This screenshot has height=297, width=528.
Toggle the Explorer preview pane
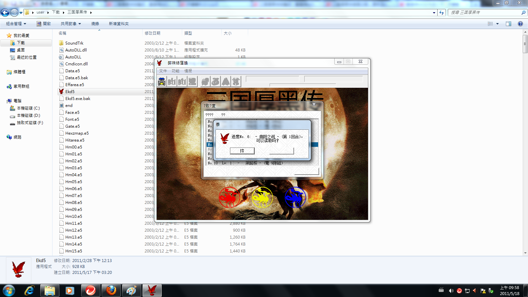pos(509,24)
